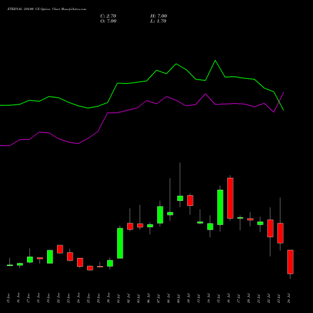
Task: Select the red candle for 22 Jul
Action: (270, 228)
